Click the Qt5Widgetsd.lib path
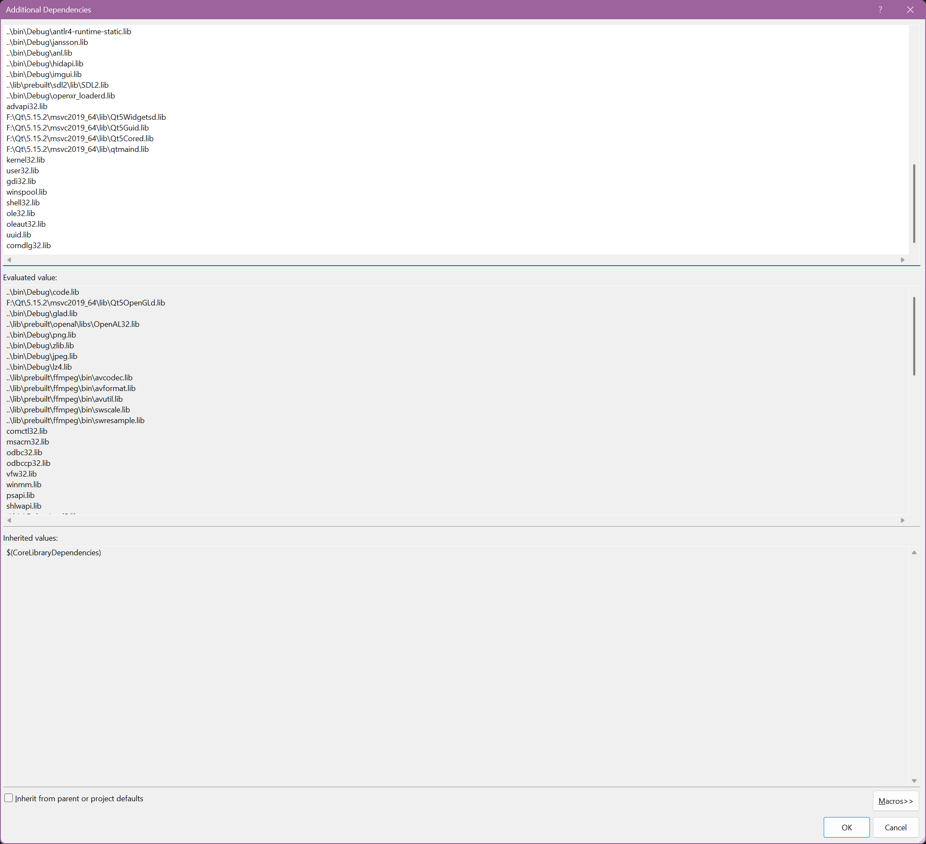 86,117
